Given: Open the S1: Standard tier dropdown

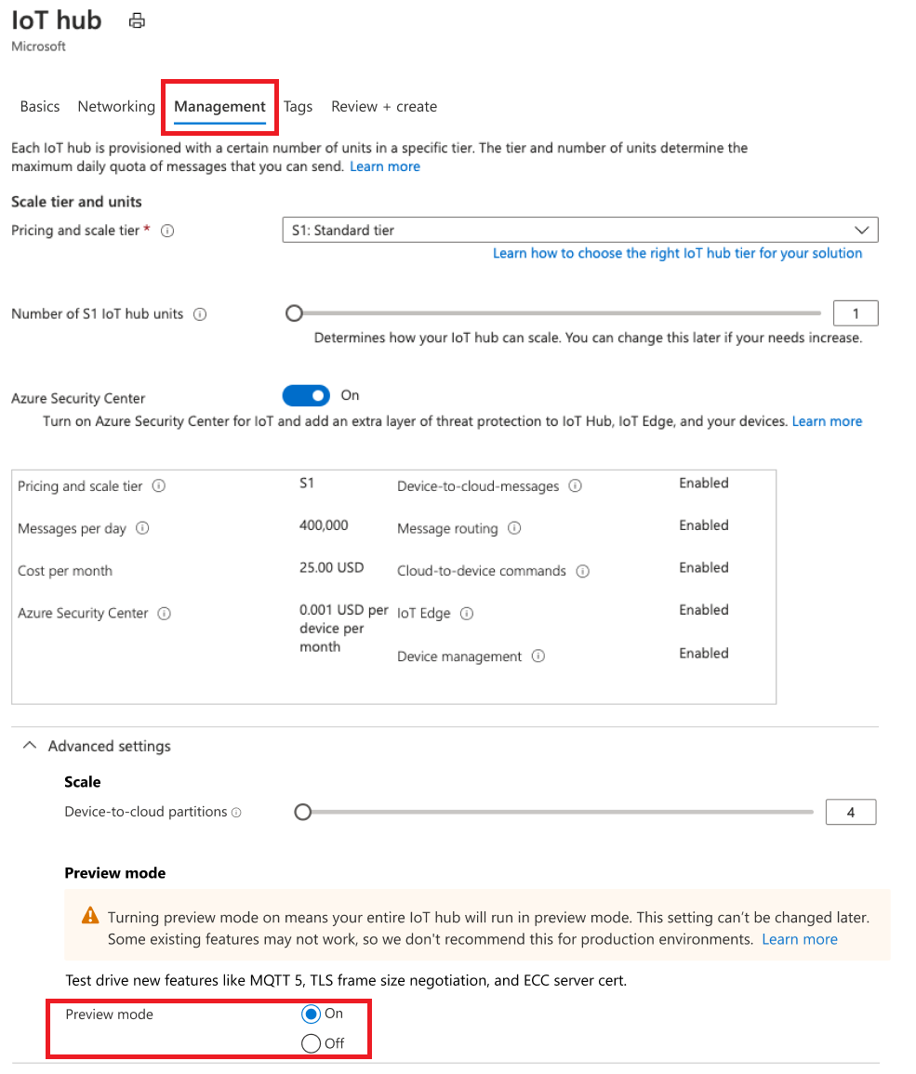Looking at the screenshot, I should [x=580, y=231].
